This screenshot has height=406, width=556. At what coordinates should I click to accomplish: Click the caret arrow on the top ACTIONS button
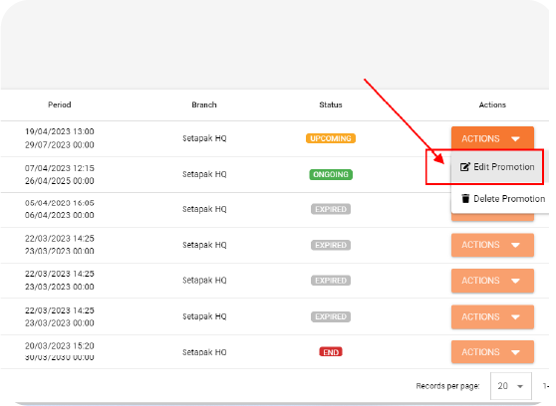515,139
